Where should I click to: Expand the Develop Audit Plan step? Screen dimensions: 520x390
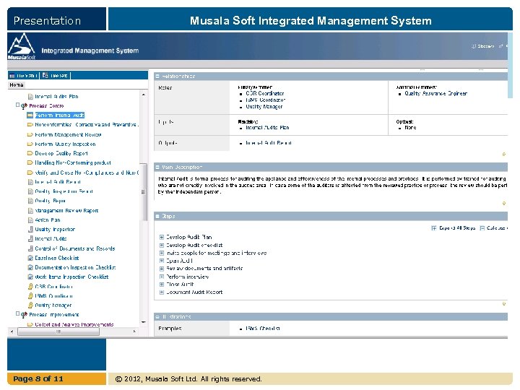(162, 237)
